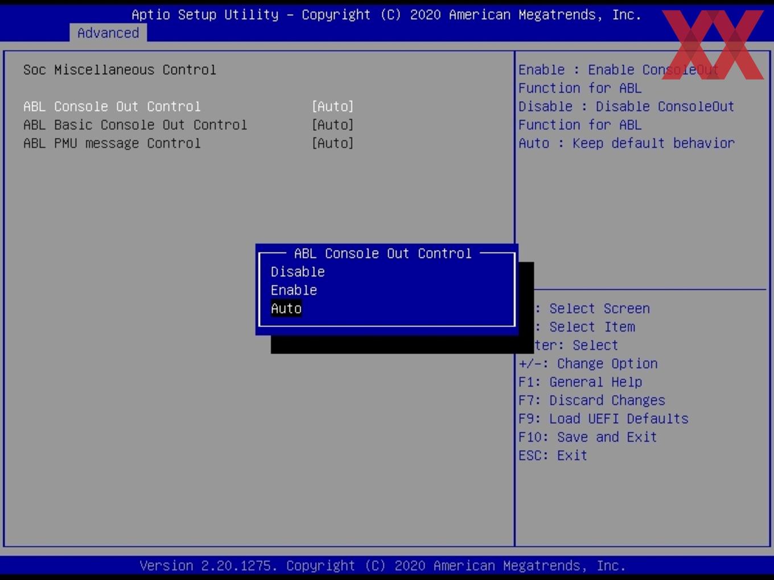The width and height of the screenshot is (774, 580).
Task: Click 'Disable : Disable ConsoleOut' help line
Action: pyautogui.click(x=627, y=106)
